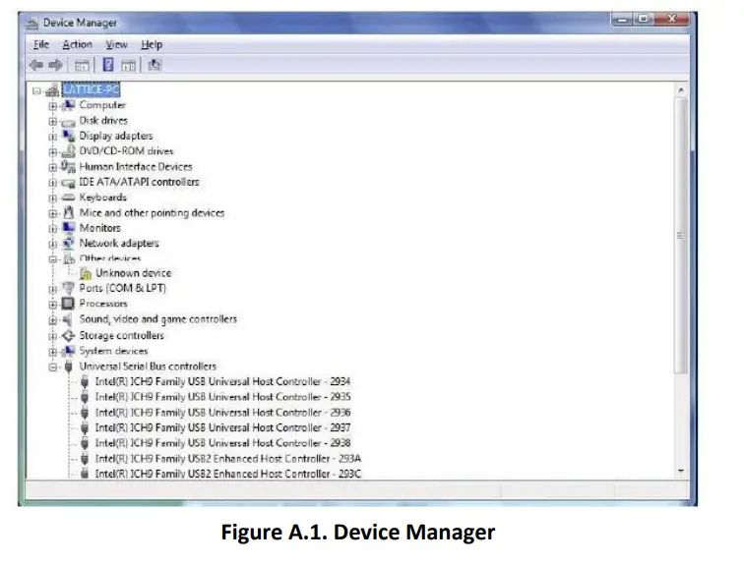Select the DVD/CD-ROM drives label
The width and height of the screenshot is (744, 564).
(x=126, y=151)
